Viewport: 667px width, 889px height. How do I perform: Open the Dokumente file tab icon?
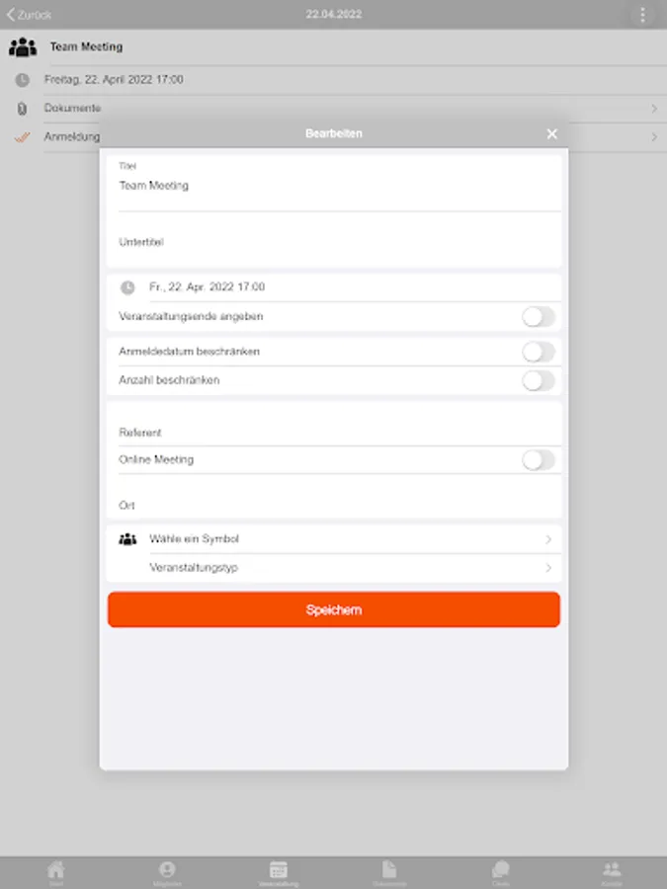point(389,872)
